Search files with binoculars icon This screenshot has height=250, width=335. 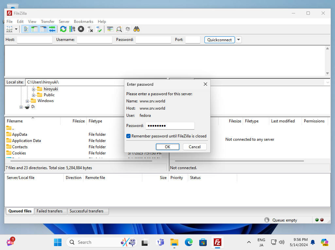pos(136,29)
